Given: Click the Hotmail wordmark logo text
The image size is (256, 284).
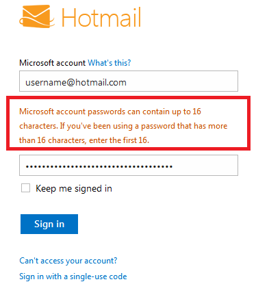Looking at the screenshot, I should (x=101, y=17).
